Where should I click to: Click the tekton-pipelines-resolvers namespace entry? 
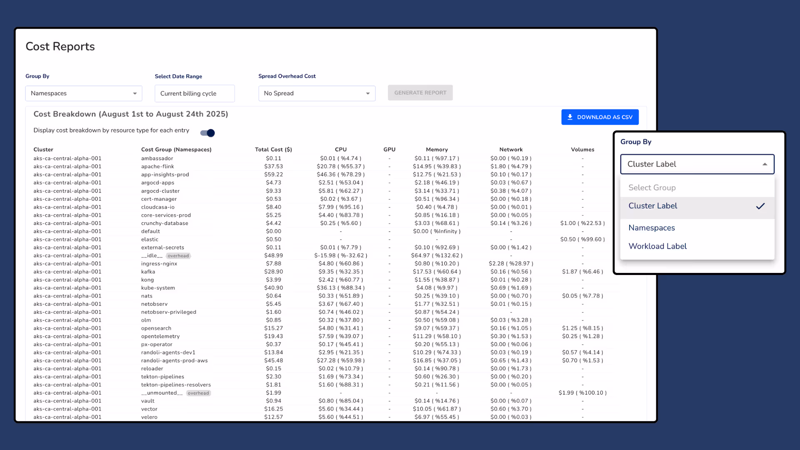[x=176, y=385]
